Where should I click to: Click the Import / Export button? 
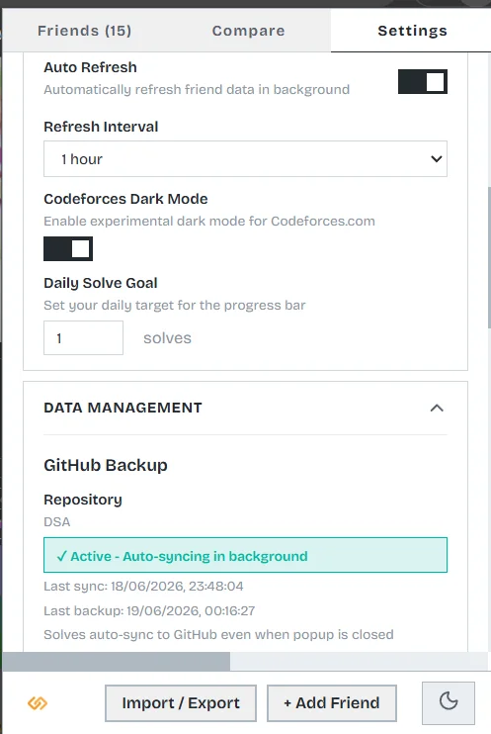[x=181, y=703]
